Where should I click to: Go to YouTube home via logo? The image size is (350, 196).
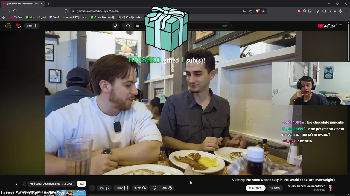coord(326,26)
